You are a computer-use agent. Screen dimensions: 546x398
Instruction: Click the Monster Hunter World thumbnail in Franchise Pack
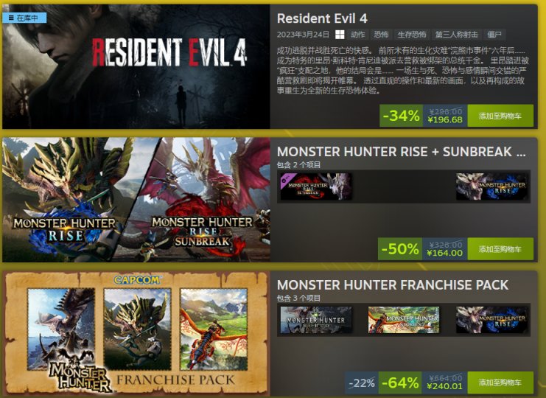tap(316, 320)
